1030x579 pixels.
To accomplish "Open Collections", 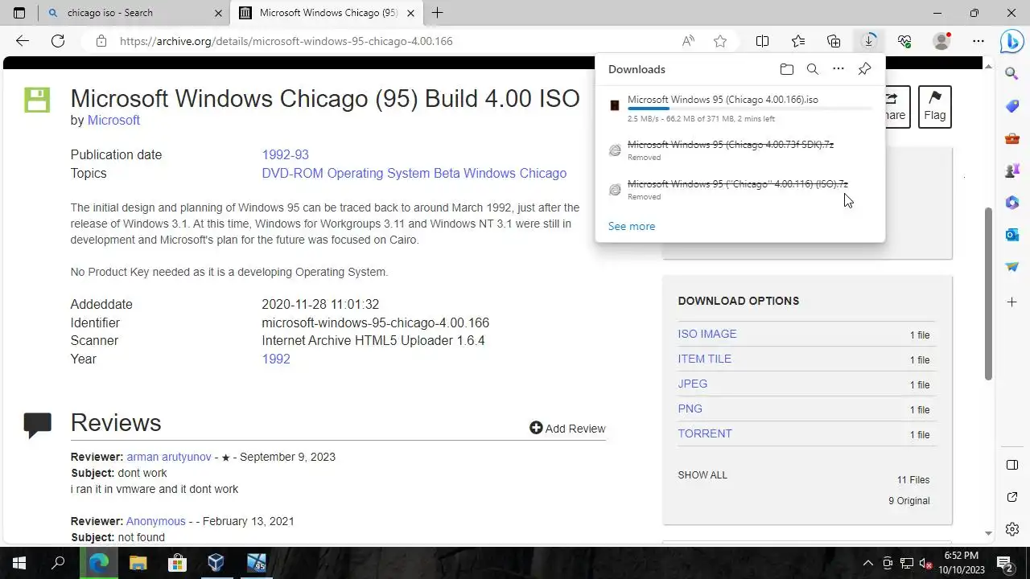I will point(834,41).
